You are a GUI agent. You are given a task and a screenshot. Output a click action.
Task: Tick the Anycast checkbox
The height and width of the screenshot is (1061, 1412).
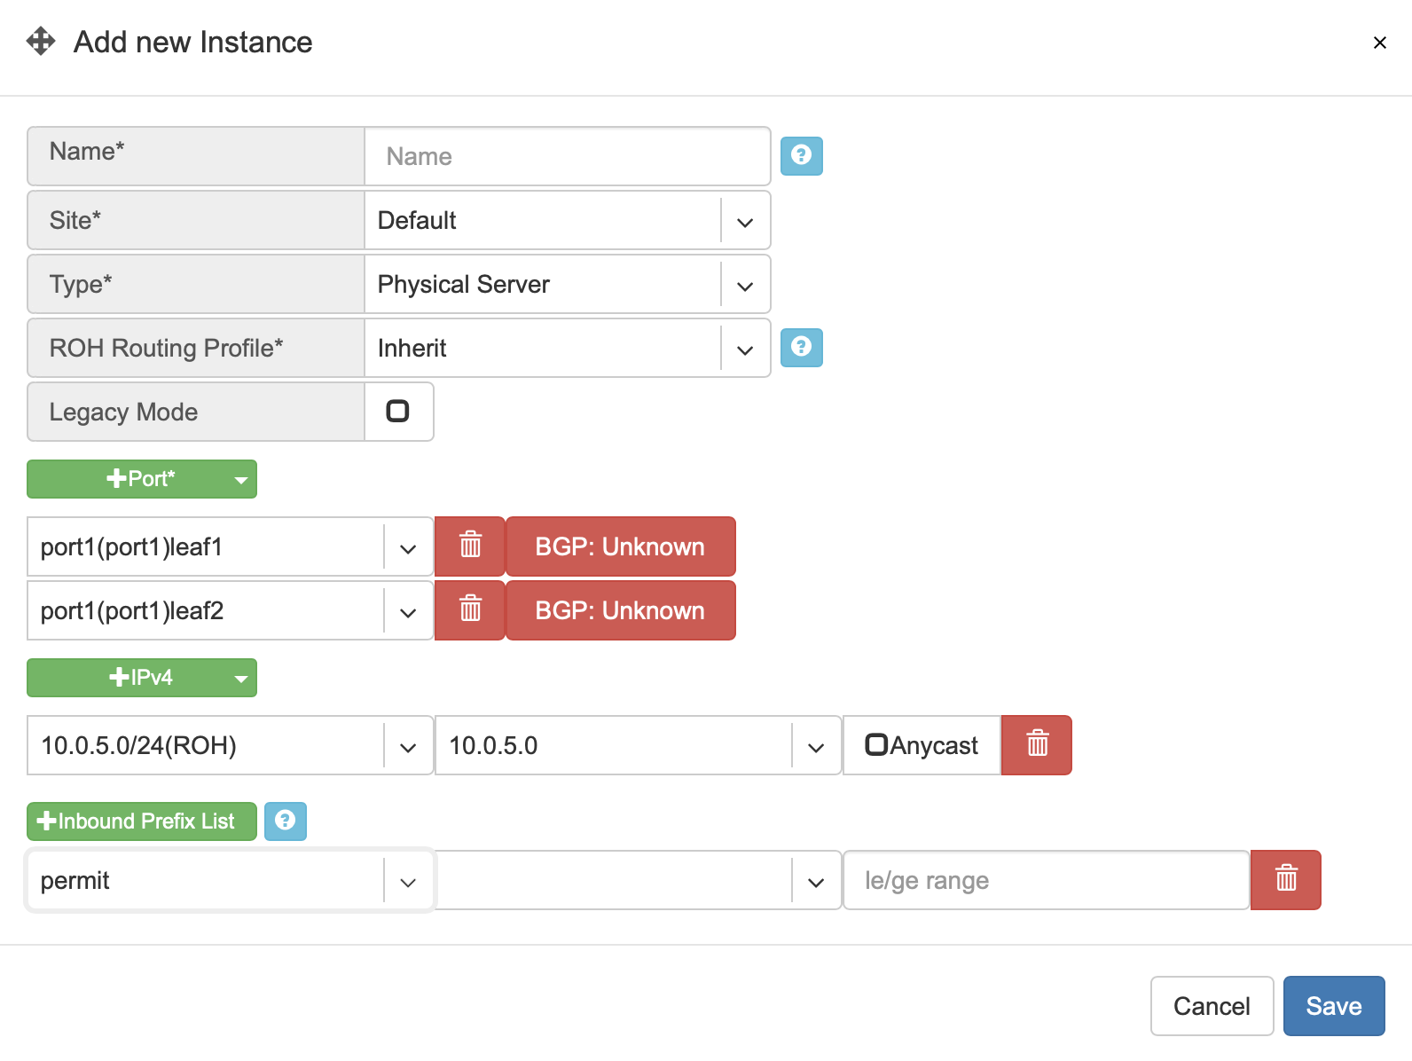[x=876, y=744]
